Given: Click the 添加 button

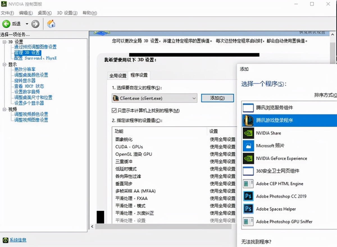Looking at the screenshot, I should point(217,98).
